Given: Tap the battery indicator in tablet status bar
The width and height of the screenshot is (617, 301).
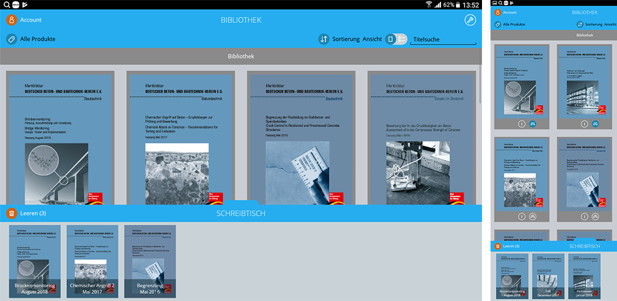Looking at the screenshot, I should [x=458, y=5].
